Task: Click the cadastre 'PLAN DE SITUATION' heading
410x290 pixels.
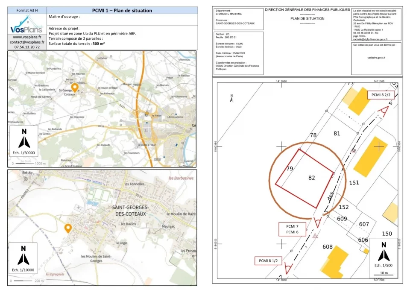Action: [307, 18]
